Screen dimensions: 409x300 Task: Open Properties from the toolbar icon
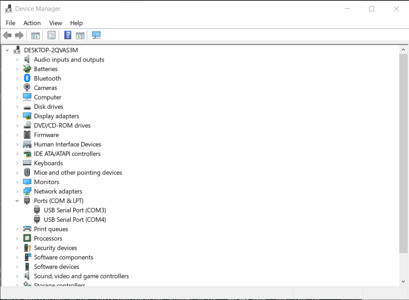52,35
